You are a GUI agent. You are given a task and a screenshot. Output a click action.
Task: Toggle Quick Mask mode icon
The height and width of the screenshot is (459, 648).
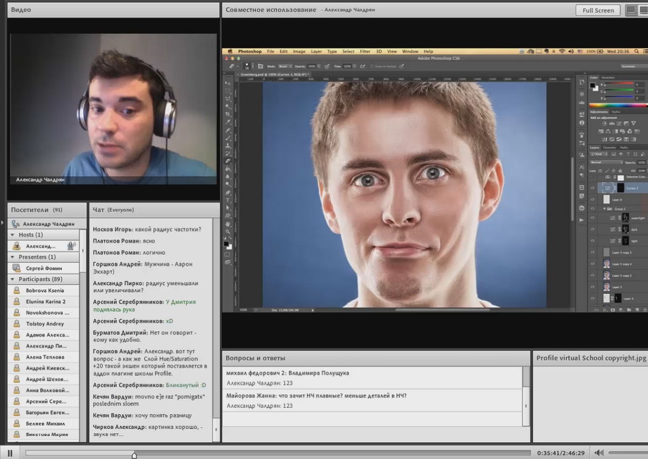[x=228, y=254]
